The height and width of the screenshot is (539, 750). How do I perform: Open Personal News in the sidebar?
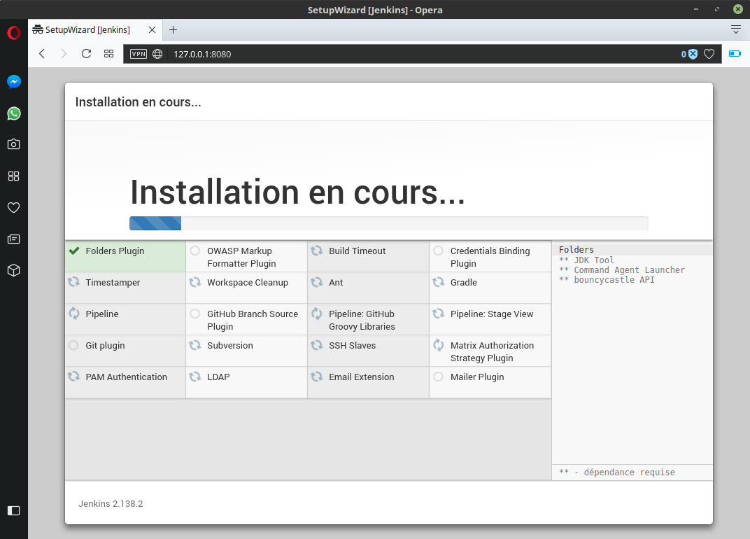pyautogui.click(x=13, y=239)
